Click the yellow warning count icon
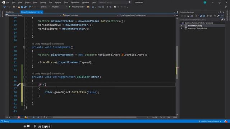The height and width of the screenshot is (129, 230). 26,117
